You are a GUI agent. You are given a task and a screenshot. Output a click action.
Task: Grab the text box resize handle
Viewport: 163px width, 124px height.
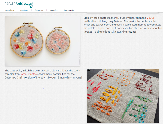pyautogui.click(x=158, y=13)
